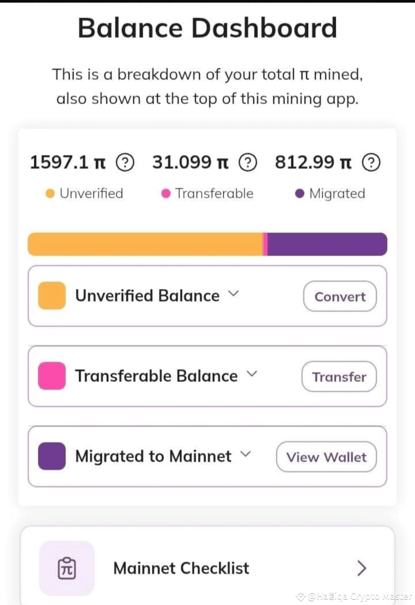Click the purple segment of balance bar
The image size is (415, 605).
click(x=327, y=244)
